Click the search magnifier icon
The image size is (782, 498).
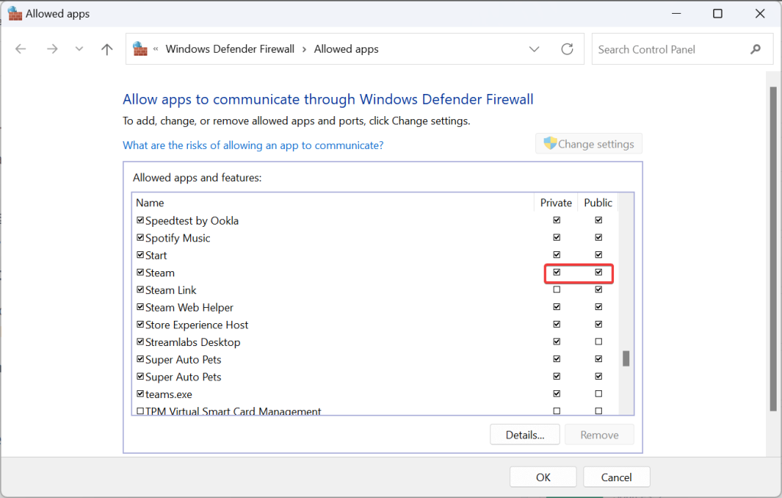point(755,49)
